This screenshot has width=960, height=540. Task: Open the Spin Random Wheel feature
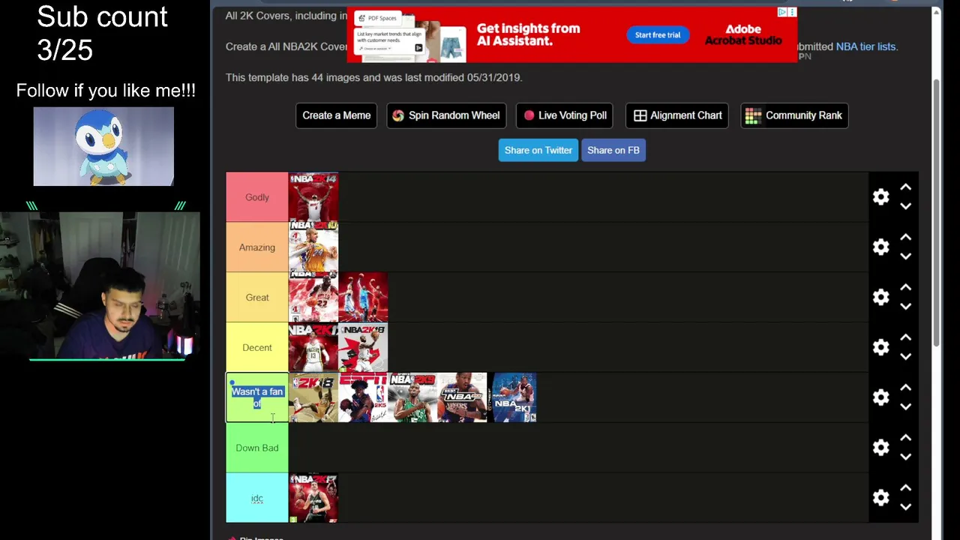click(446, 115)
